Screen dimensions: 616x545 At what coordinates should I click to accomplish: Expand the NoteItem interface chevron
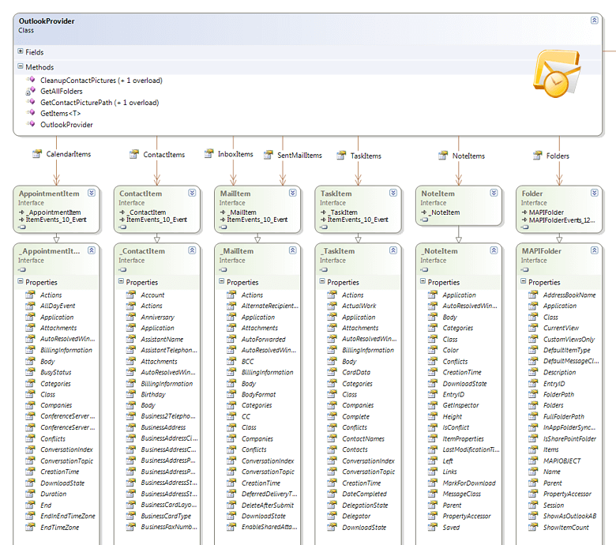494,193
